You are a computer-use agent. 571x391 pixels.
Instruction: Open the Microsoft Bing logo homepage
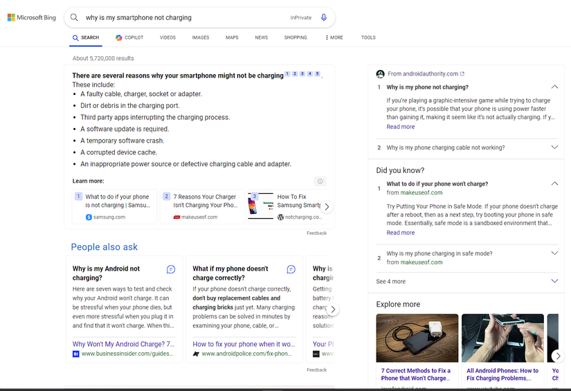coord(31,17)
